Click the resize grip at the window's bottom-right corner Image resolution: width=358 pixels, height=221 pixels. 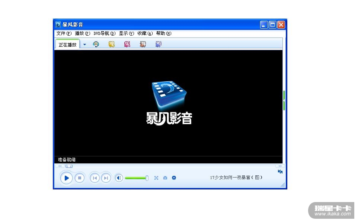(x=283, y=185)
